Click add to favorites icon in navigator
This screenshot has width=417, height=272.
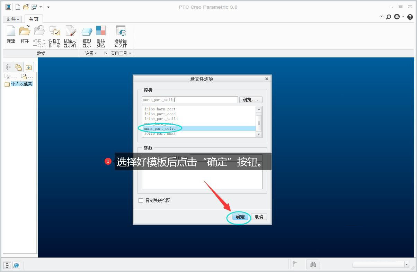pyautogui.click(x=8, y=76)
